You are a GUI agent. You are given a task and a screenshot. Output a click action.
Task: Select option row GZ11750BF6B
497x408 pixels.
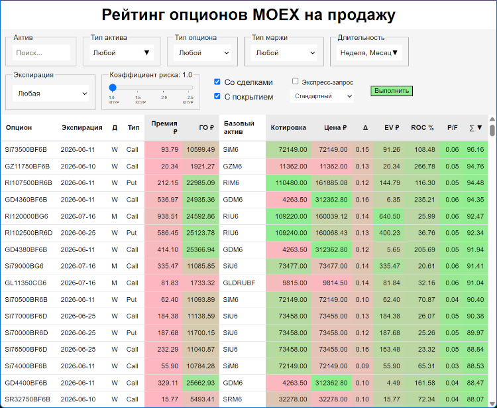pyautogui.click(x=244, y=167)
